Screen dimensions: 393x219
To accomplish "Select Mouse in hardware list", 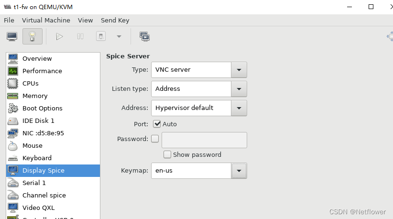I will point(53,145).
